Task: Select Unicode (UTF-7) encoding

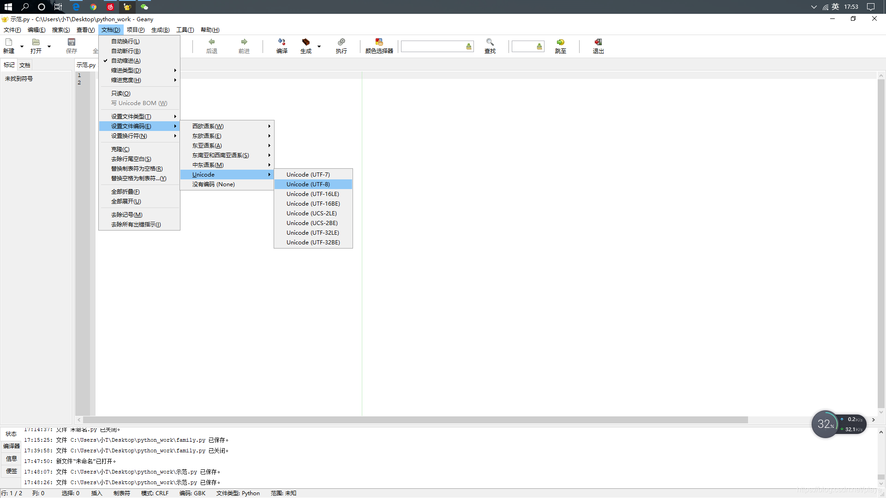Action: click(313, 175)
